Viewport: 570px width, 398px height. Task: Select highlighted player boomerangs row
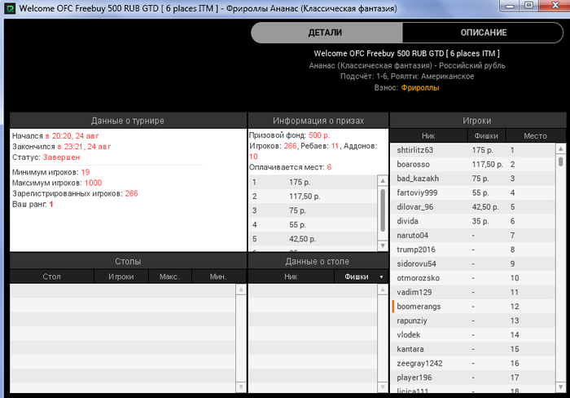pyautogui.click(x=473, y=306)
